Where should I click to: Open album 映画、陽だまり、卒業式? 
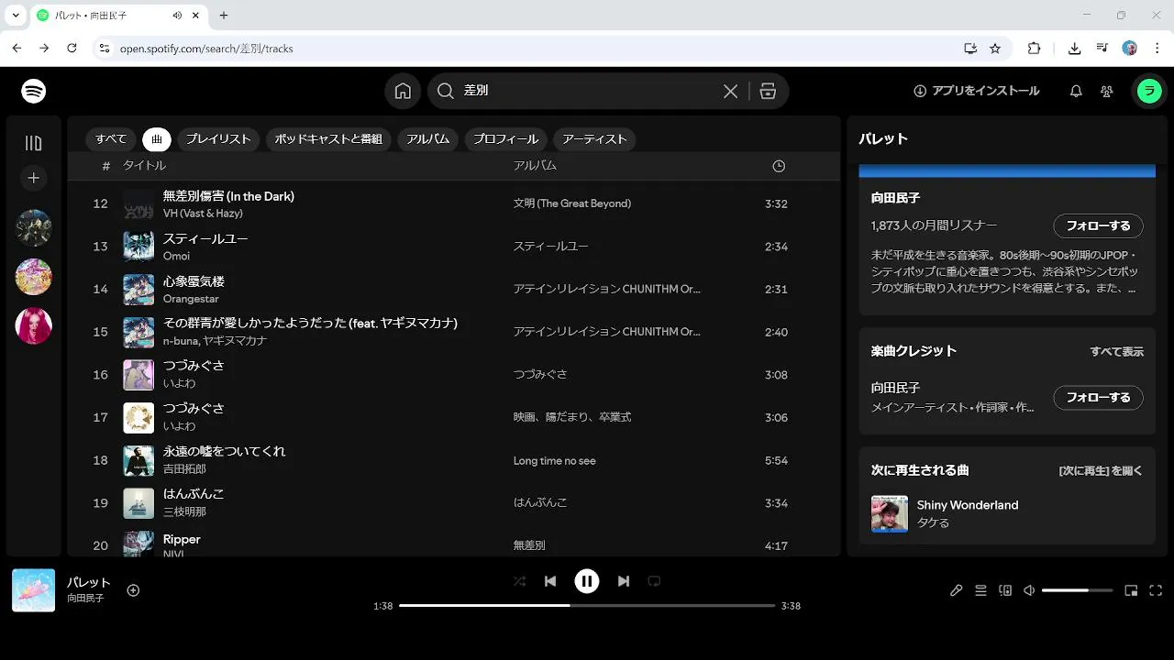pos(572,417)
